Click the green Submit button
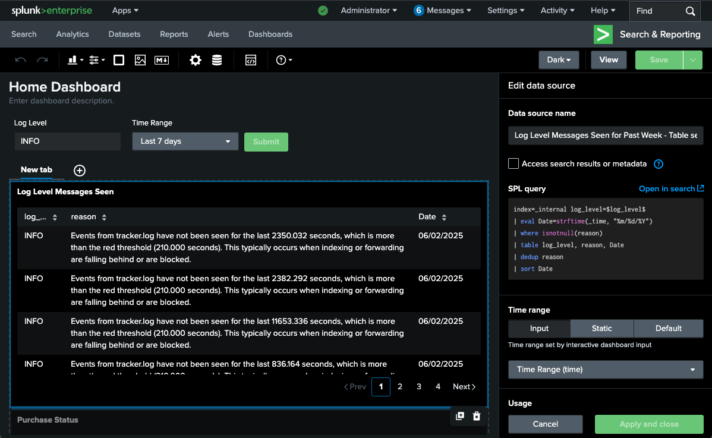The image size is (712, 438). point(266,141)
